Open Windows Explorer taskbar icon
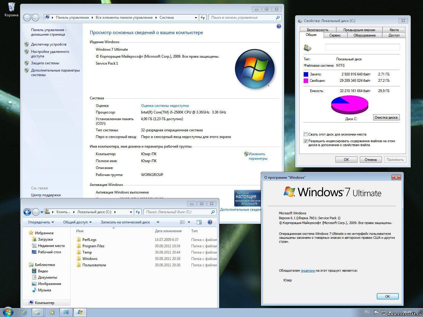 click(37, 312)
